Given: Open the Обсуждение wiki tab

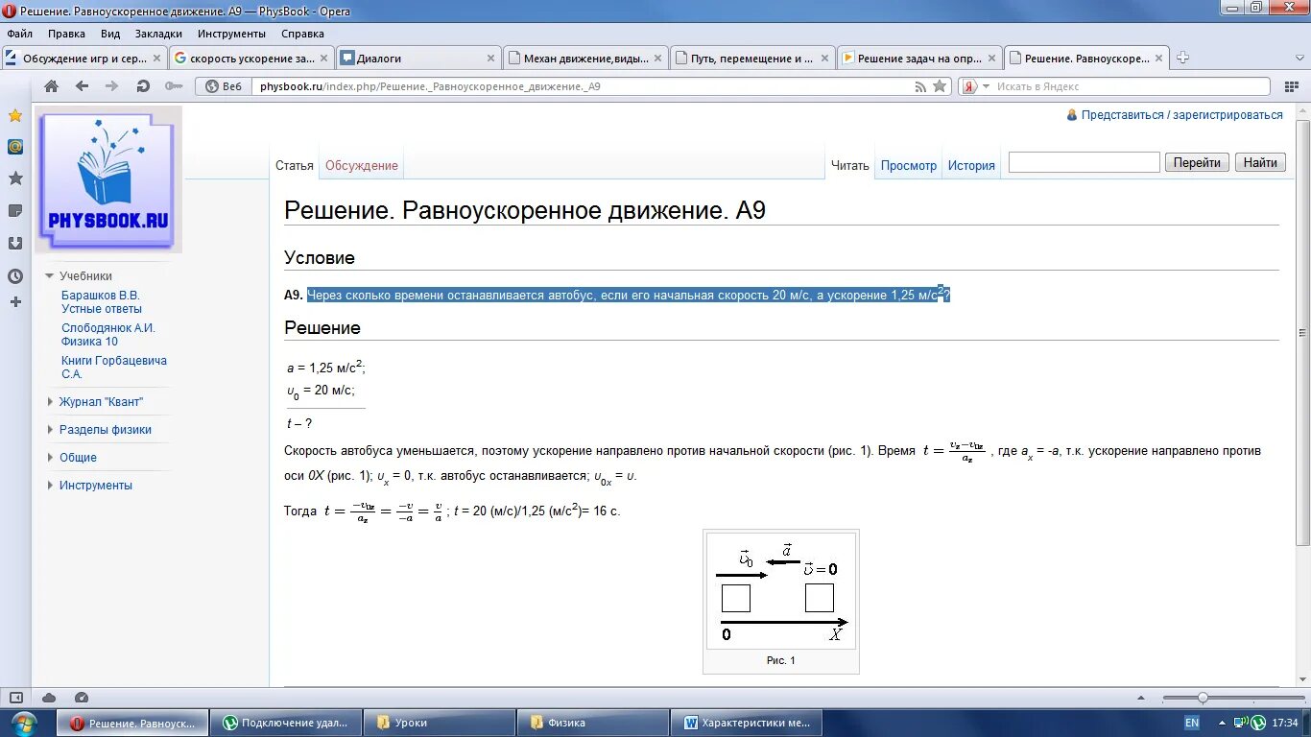Looking at the screenshot, I should pos(362,165).
